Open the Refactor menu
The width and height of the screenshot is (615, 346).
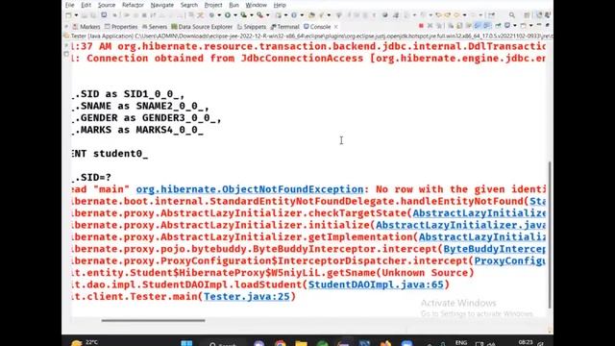[133, 5]
